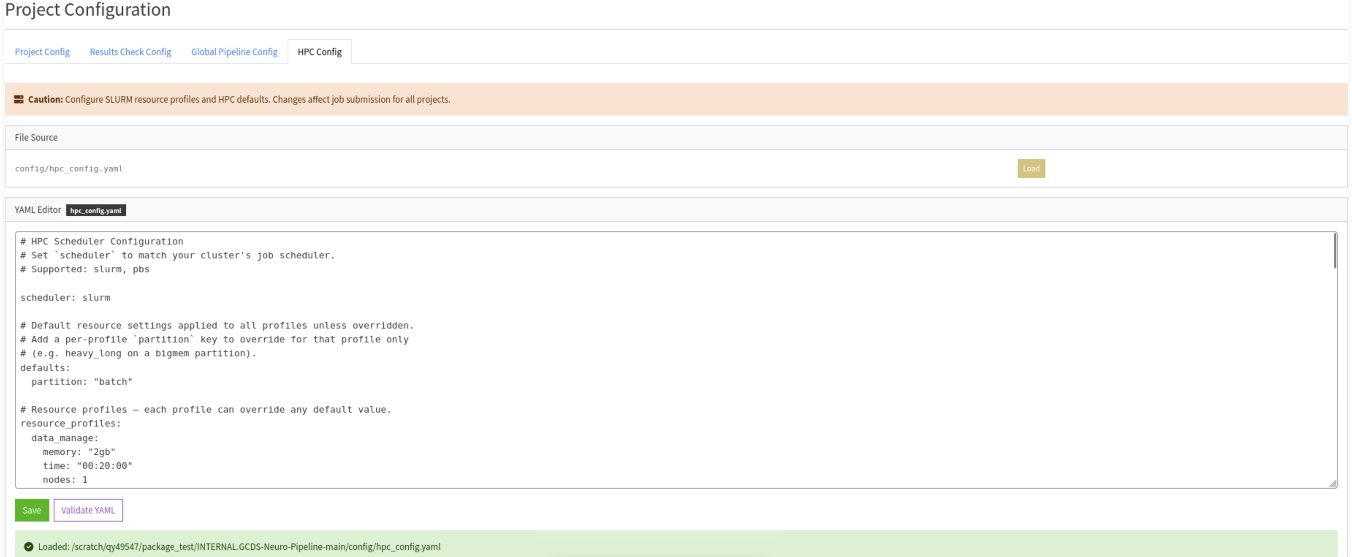This screenshot has width=1352, height=557.
Task: Click '# HPC Scheduler Configuration' comment line
Action: click(102, 242)
